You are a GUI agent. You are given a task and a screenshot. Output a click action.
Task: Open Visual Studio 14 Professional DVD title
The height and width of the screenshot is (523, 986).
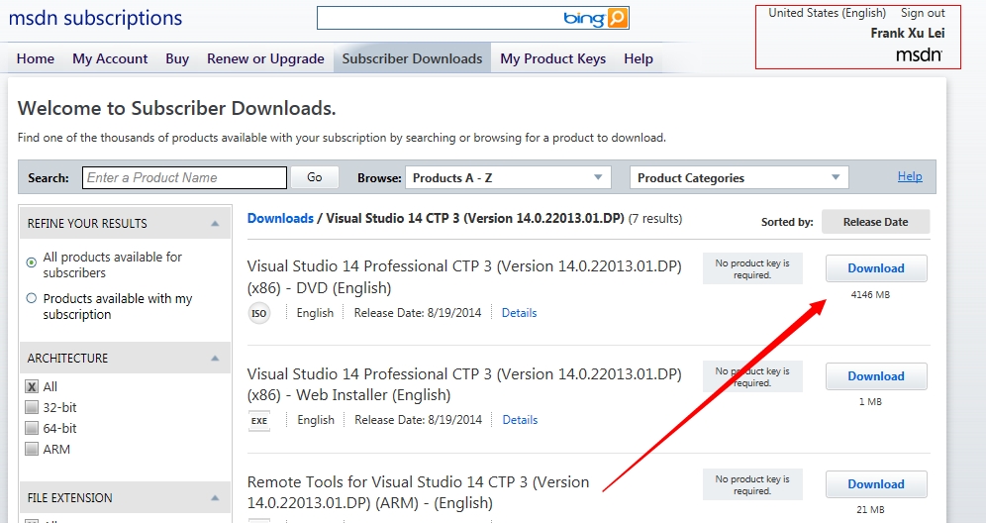(464, 277)
